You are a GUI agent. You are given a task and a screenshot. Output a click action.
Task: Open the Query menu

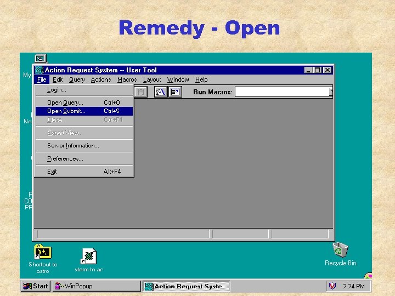click(x=77, y=79)
